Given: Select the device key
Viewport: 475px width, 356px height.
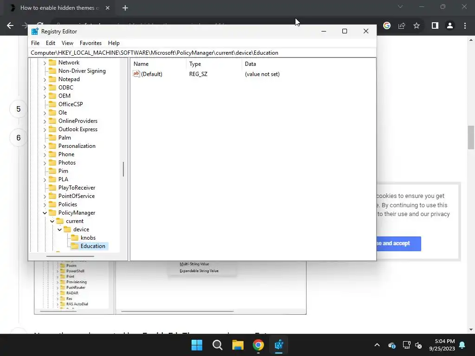Looking at the screenshot, I should click(81, 229).
